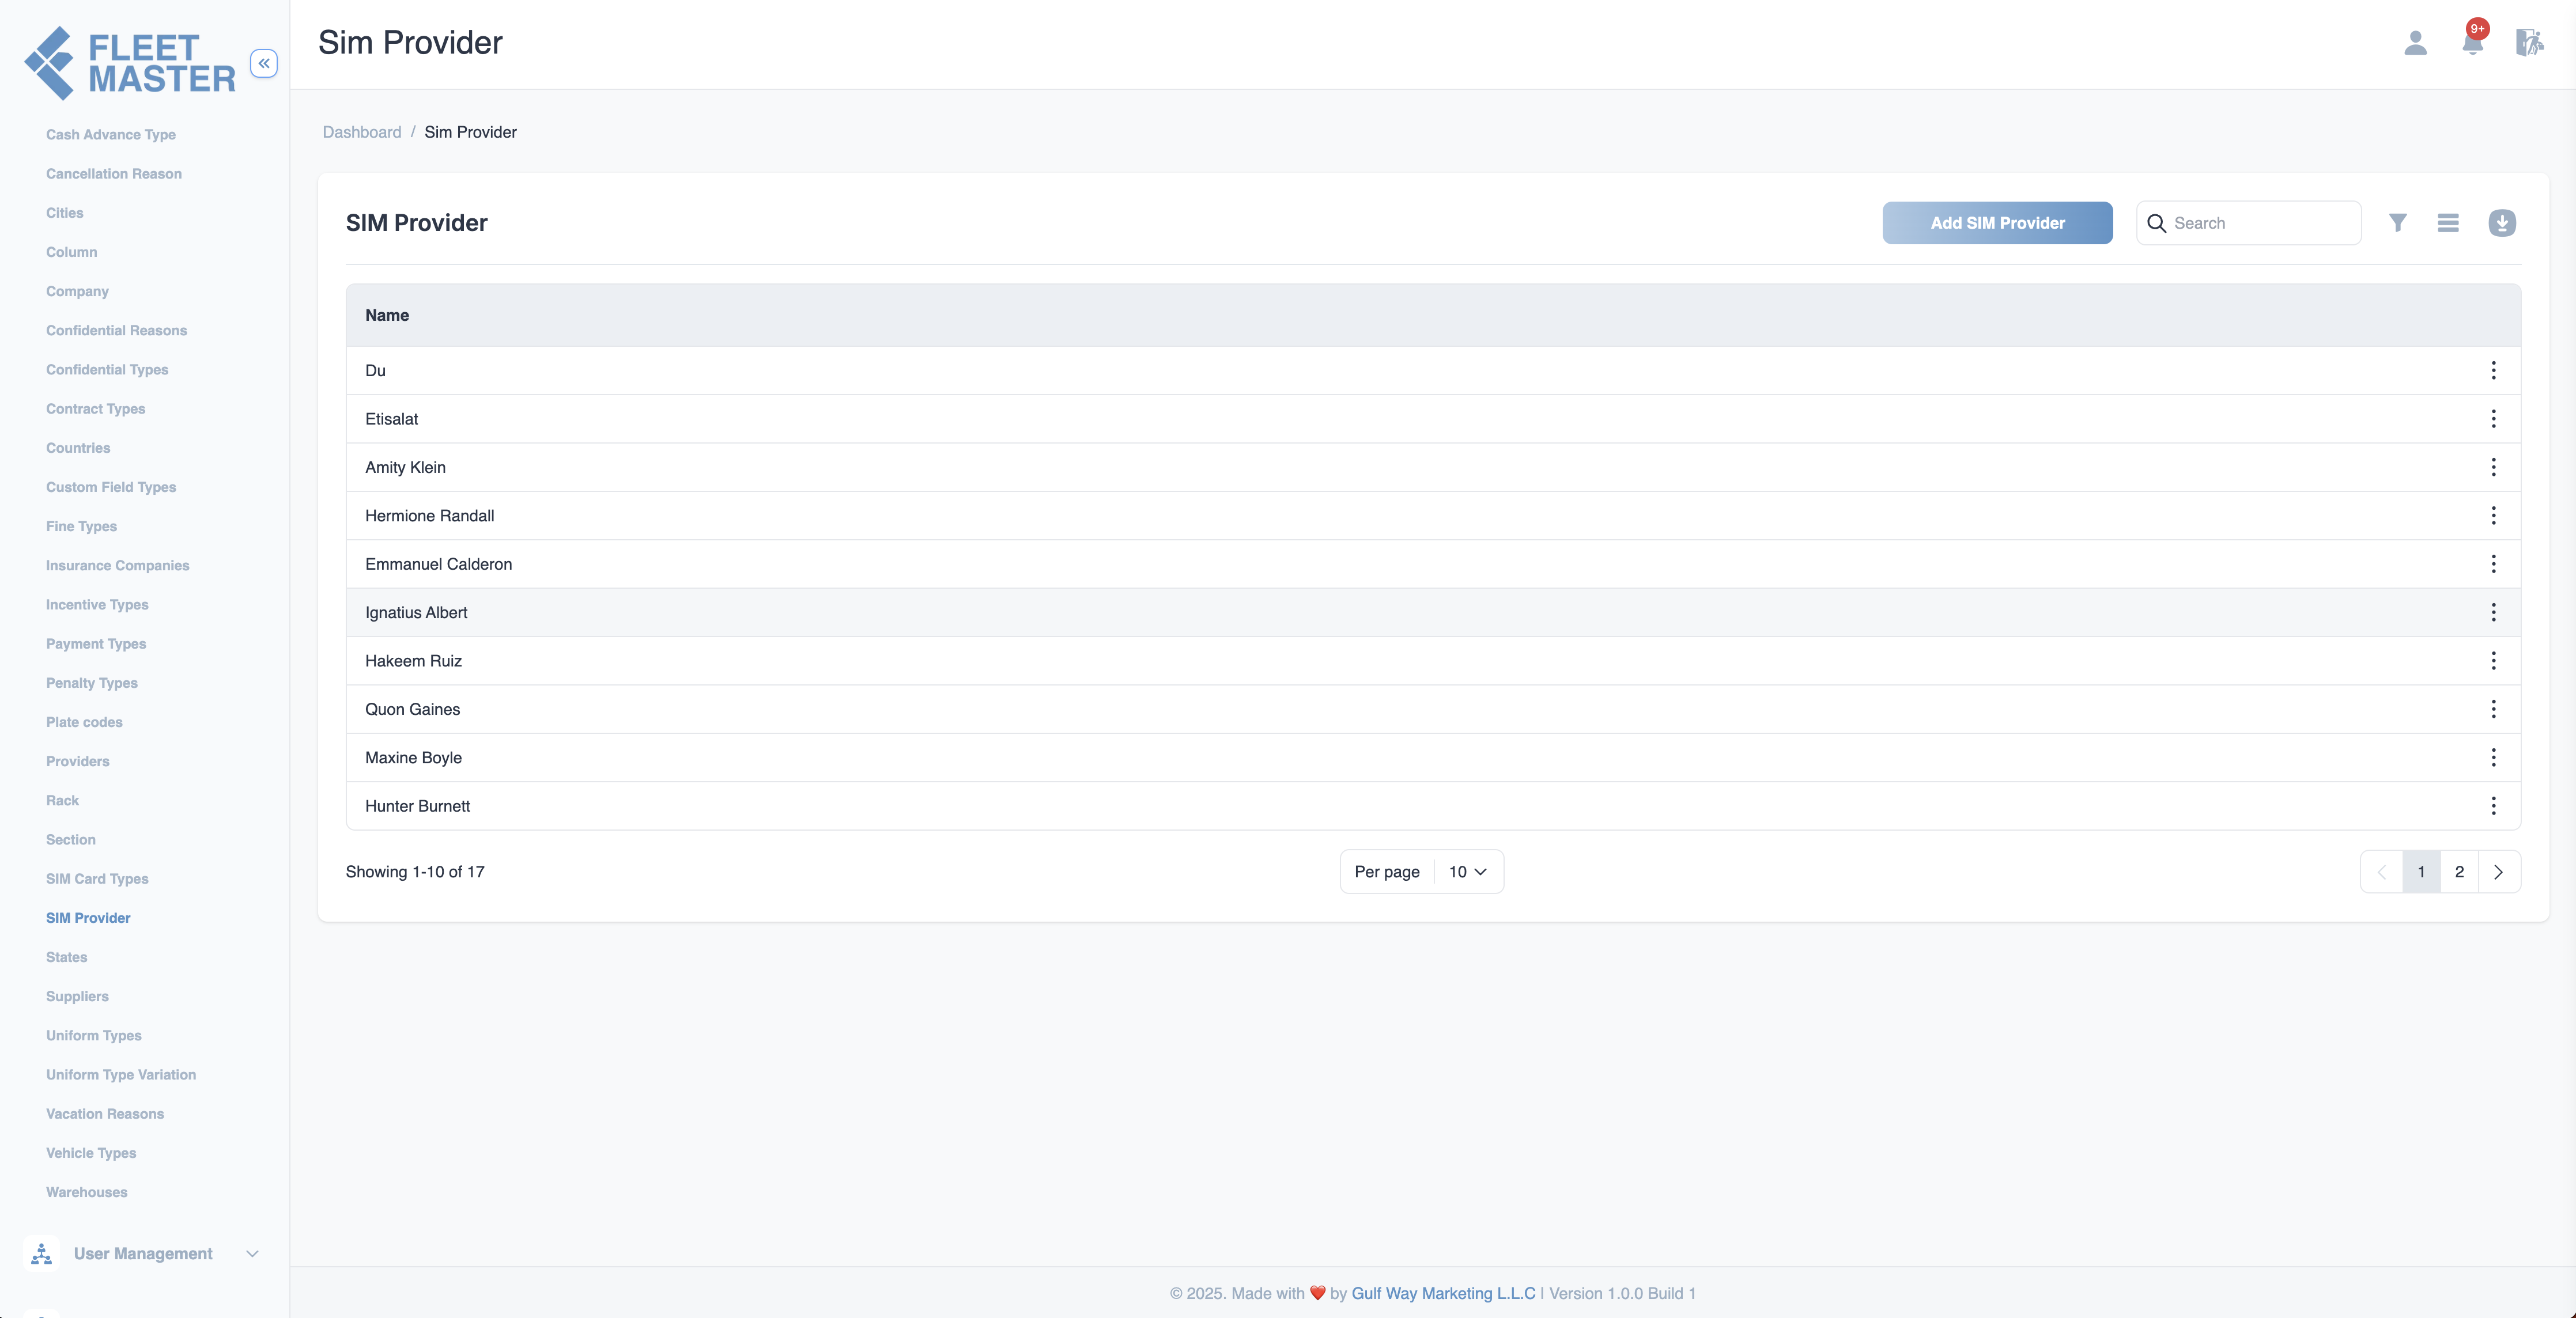Open Confidential Types sidebar item
This screenshot has height=1318, width=2576.
pyautogui.click(x=107, y=370)
